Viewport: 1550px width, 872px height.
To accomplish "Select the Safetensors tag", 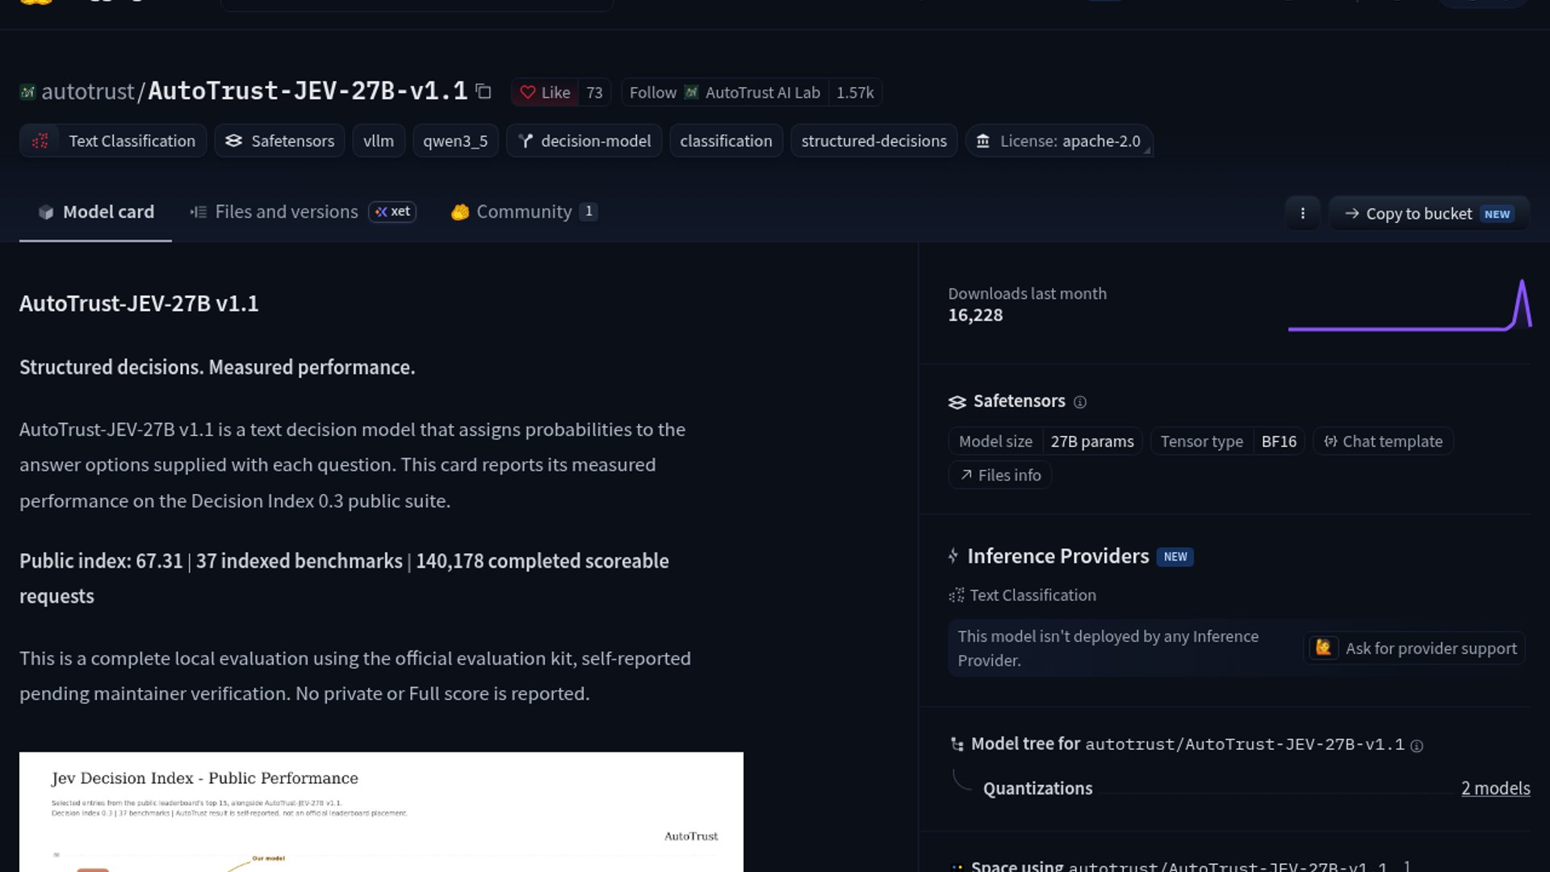I will (280, 140).
